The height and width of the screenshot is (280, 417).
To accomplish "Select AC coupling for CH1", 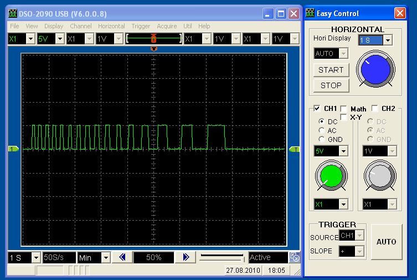I will point(322,130).
